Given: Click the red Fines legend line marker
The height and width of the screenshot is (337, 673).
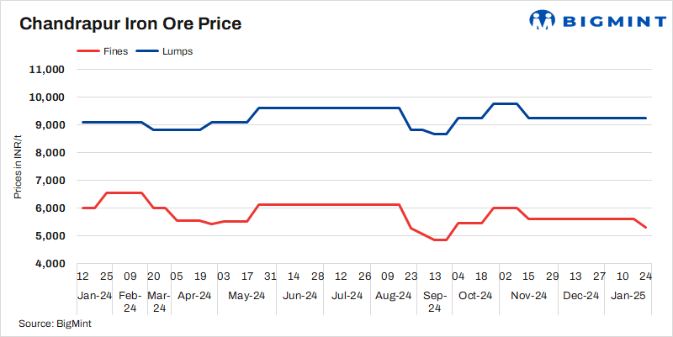Looking at the screenshot, I should [87, 51].
